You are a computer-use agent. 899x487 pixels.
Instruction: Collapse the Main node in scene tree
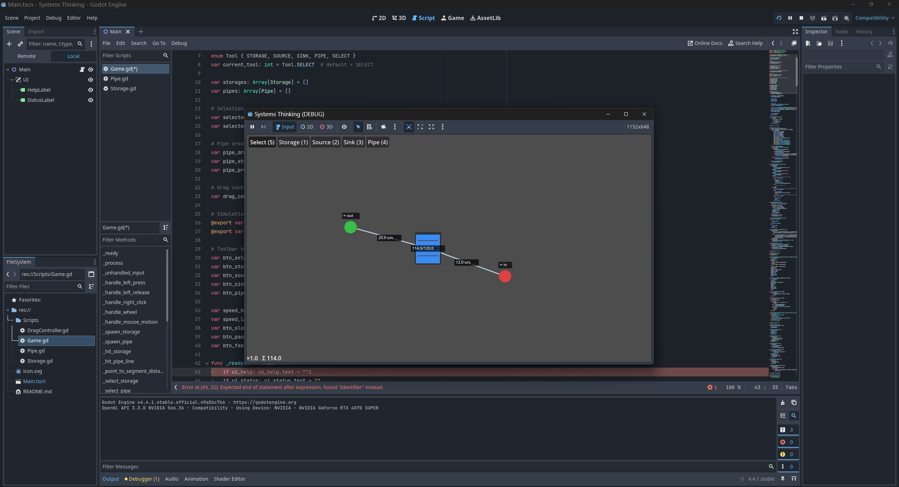(8, 70)
